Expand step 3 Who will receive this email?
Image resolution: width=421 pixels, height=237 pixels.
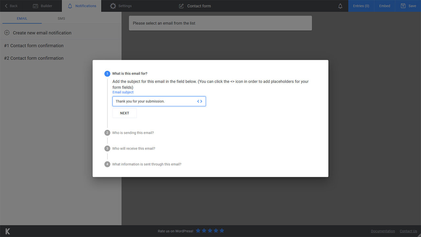coord(134,149)
